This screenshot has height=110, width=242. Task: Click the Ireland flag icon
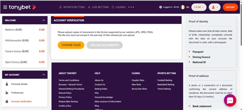click(x=183, y=7)
